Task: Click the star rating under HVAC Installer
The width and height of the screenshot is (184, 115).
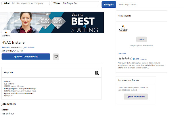Action: [x=16, y=47]
